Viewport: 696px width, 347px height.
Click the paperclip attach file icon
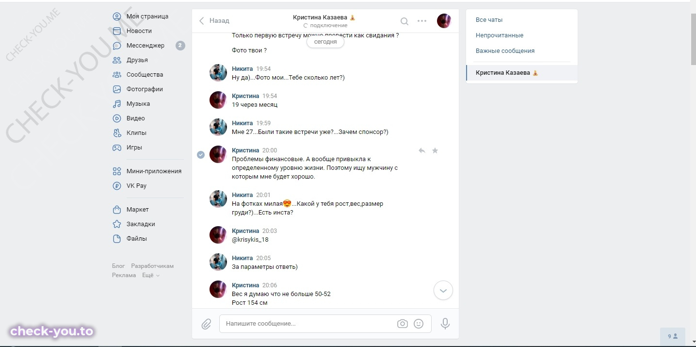[x=206, y=324]
